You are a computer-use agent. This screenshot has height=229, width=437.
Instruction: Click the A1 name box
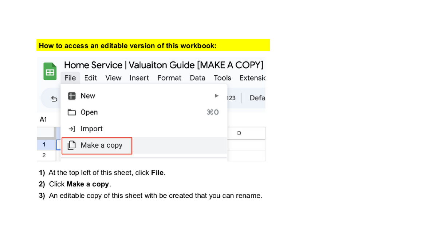(43, 120)
